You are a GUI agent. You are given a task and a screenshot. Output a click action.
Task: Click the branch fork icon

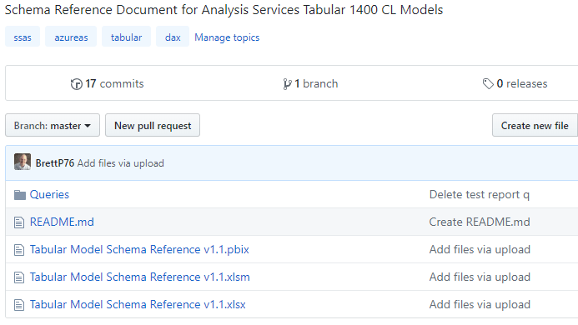click(287, 84)
